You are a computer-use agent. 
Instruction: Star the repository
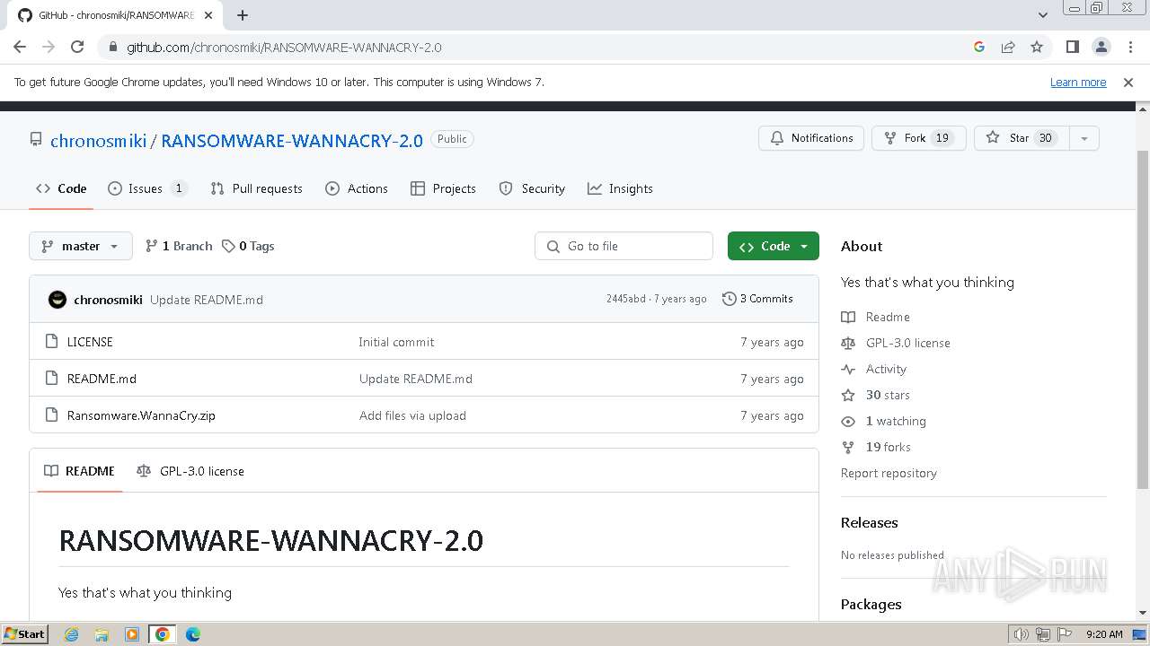coord(1021,138)
